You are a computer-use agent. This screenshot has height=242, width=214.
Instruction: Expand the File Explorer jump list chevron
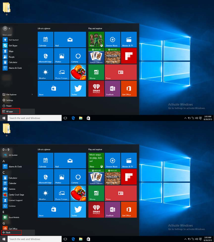(32, 94)
